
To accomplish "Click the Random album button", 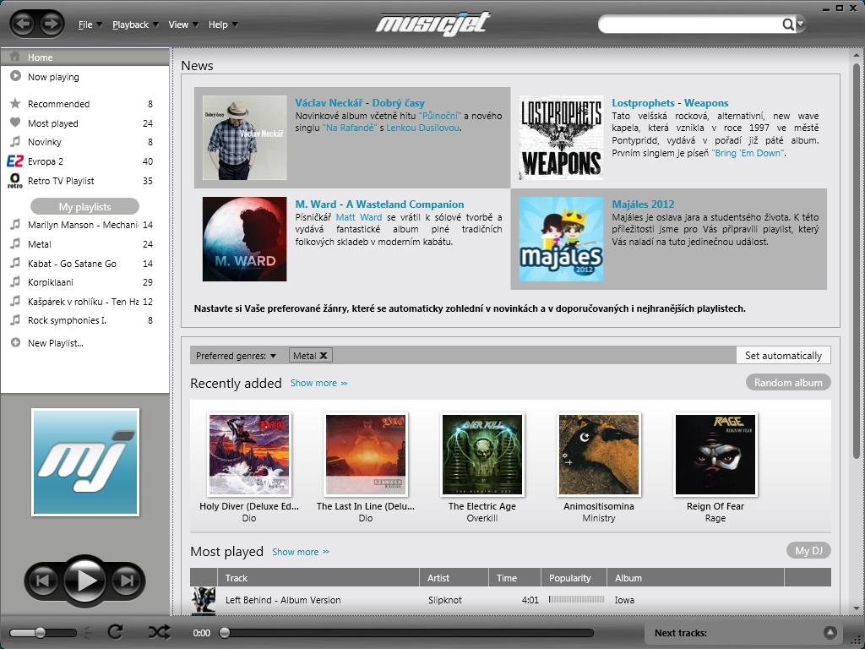I will (788, 383).
